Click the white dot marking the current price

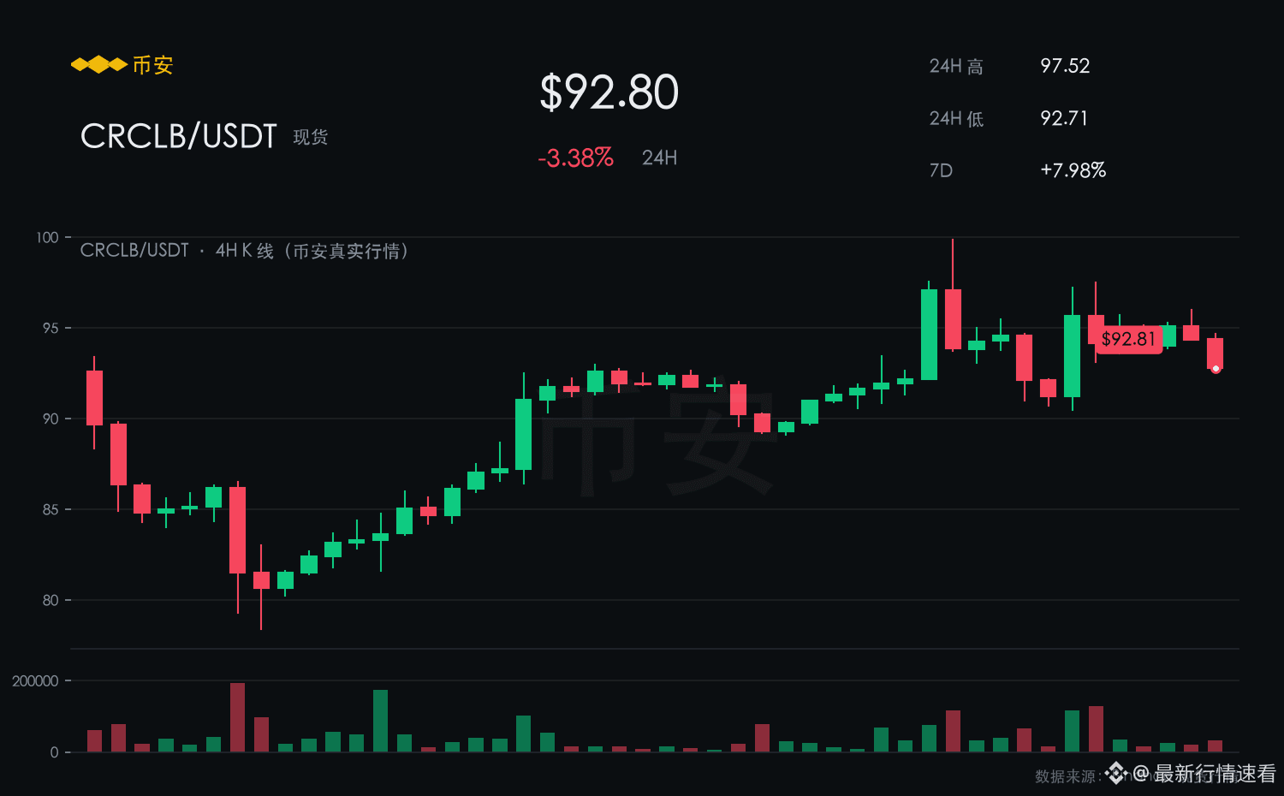(x=1216, y=369)
